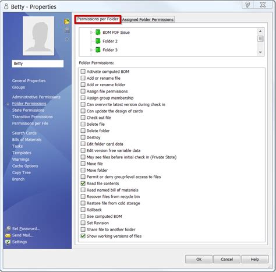
Task: Open General Properties section
Action: (29, 80)
